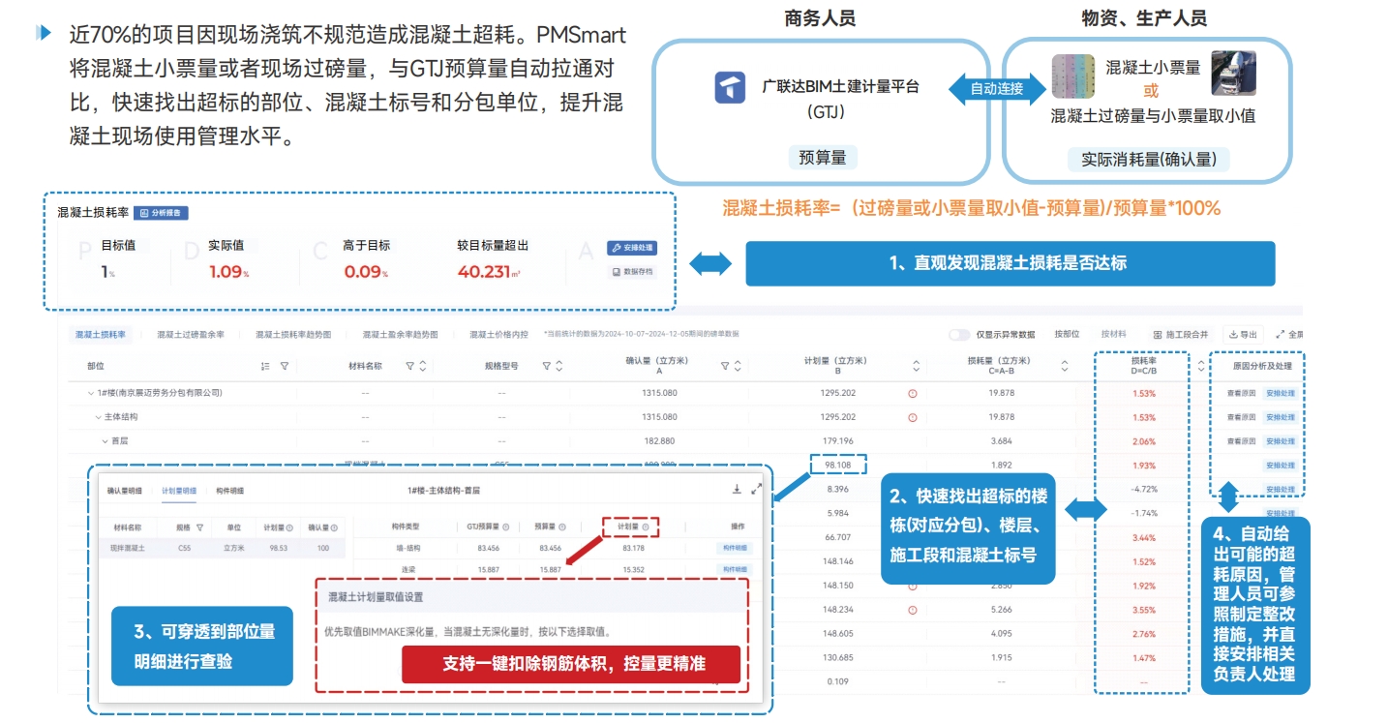Click the fullscreen expand icon in toolbar
The width and height of the screenshot is (1388, 723).
[1281, 335]
